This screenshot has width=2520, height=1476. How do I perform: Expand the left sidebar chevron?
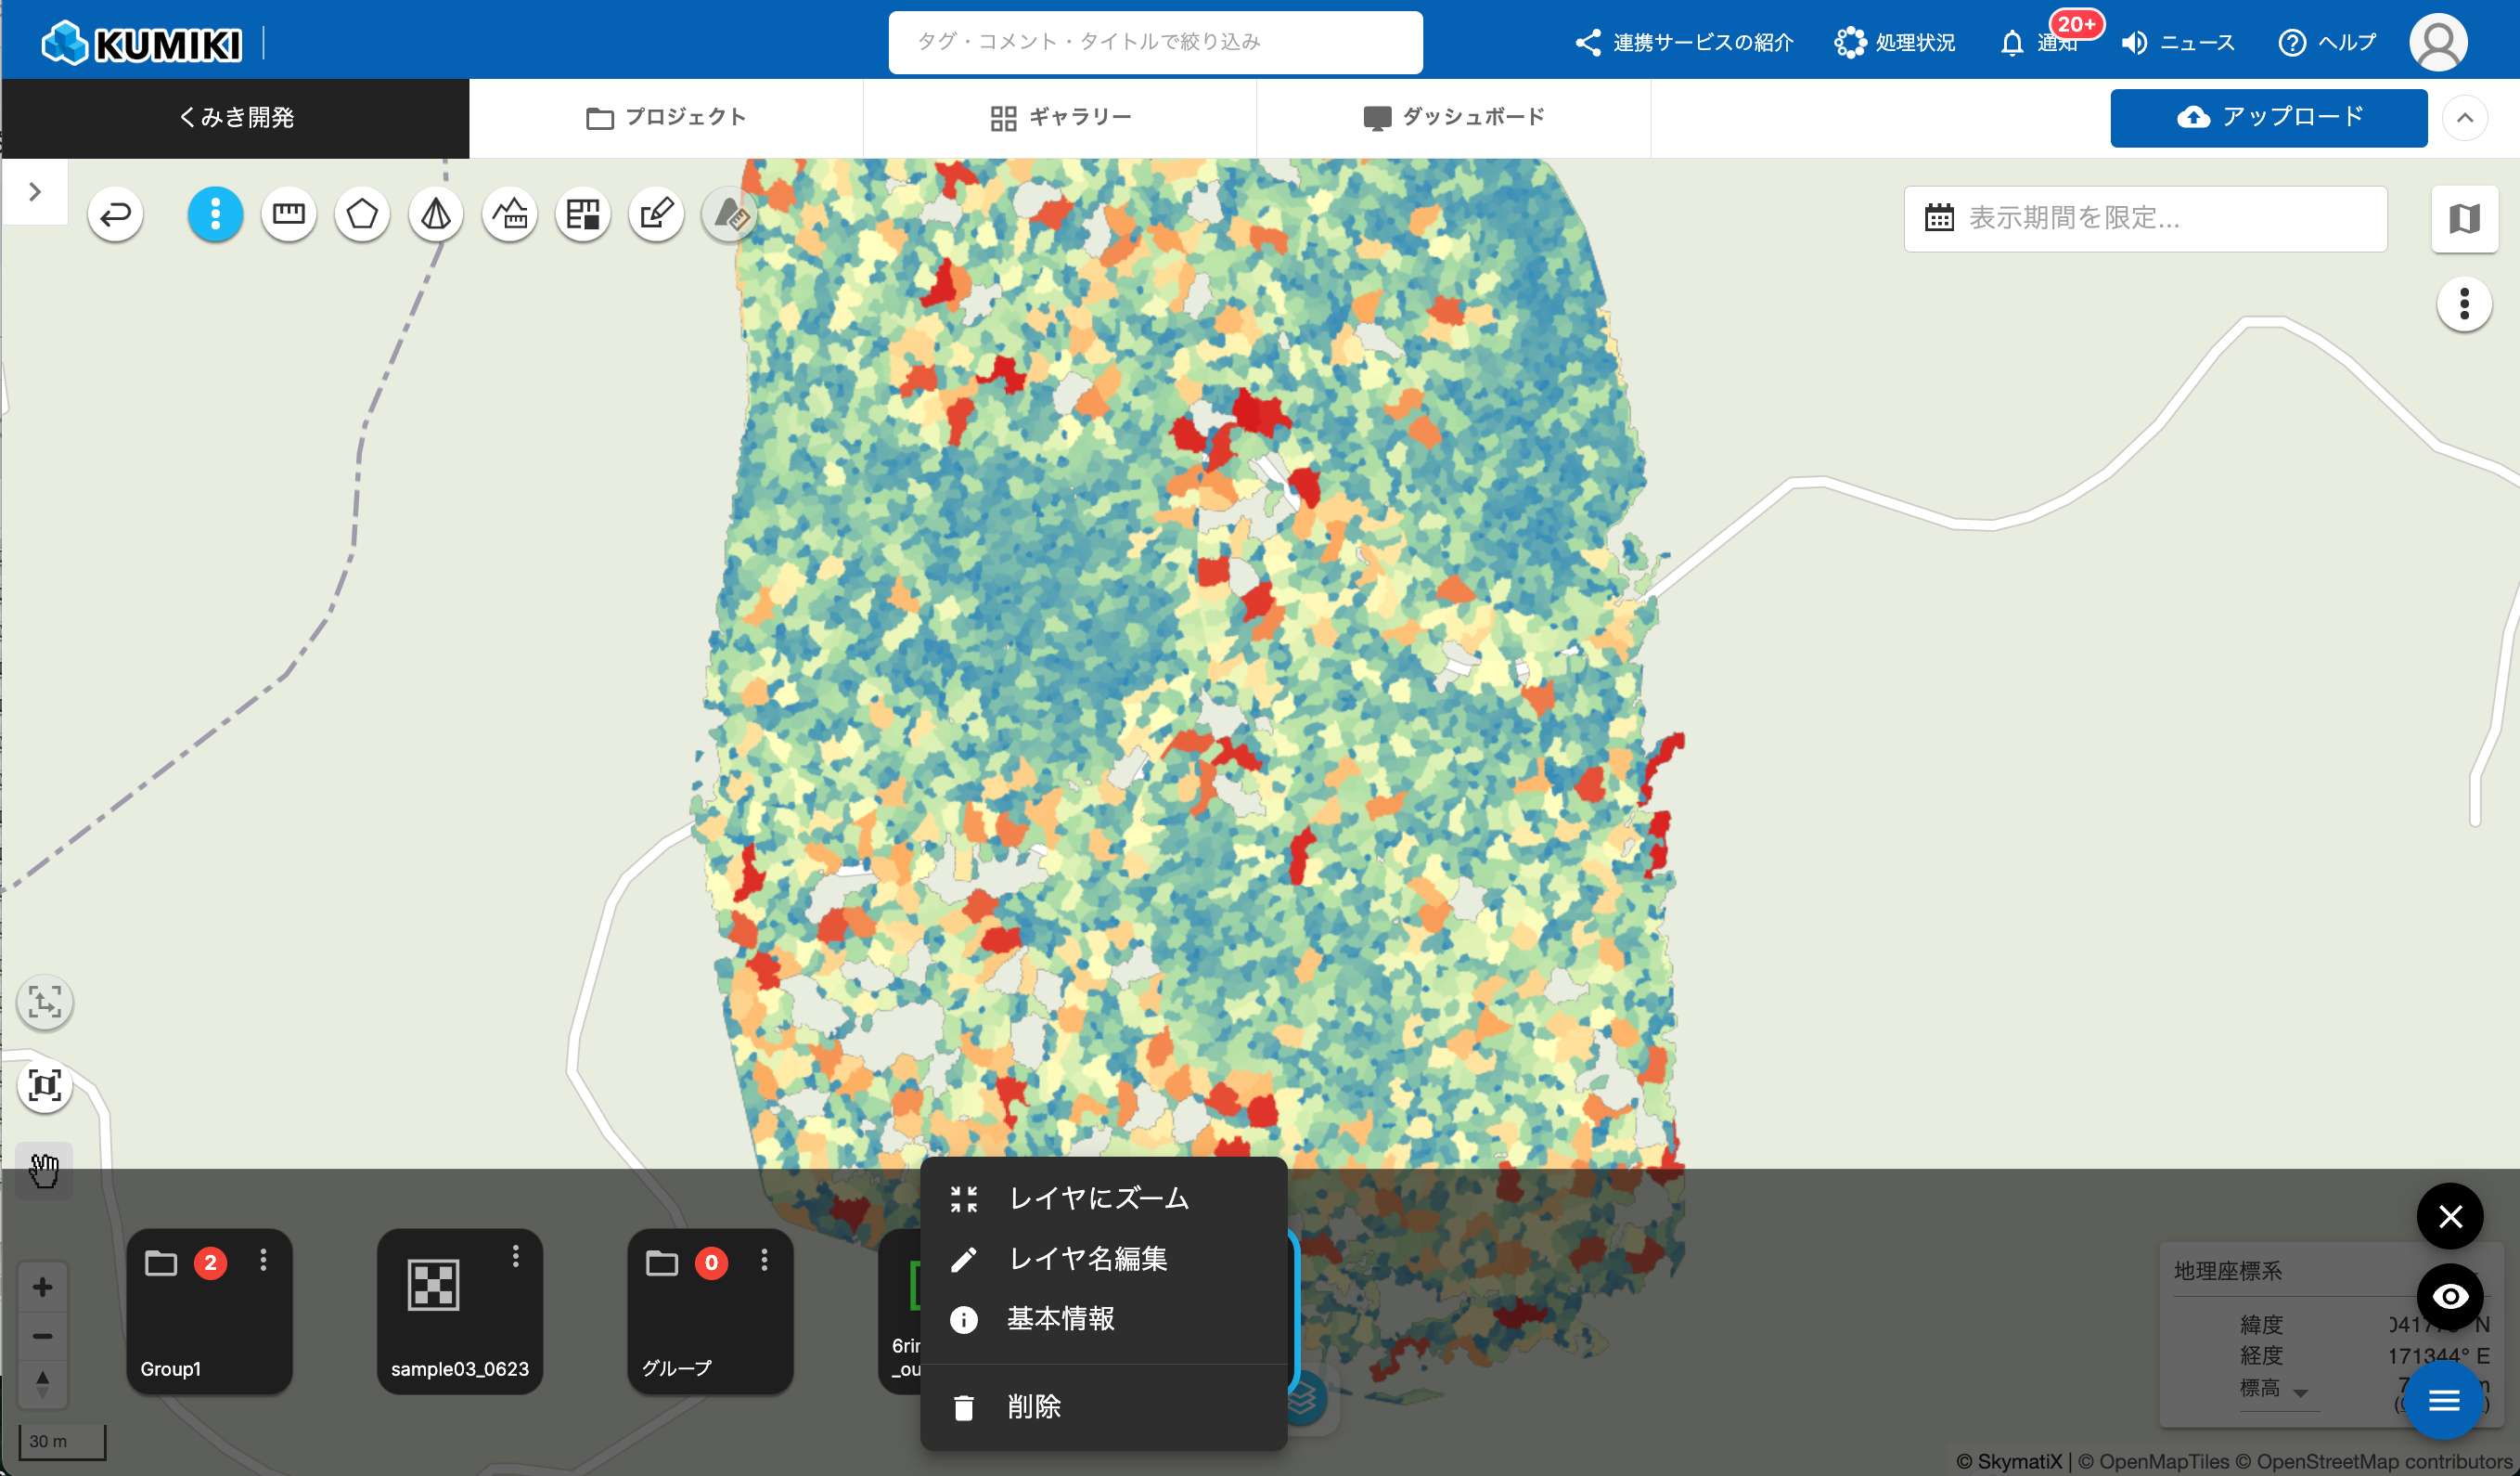click(35, 191)
